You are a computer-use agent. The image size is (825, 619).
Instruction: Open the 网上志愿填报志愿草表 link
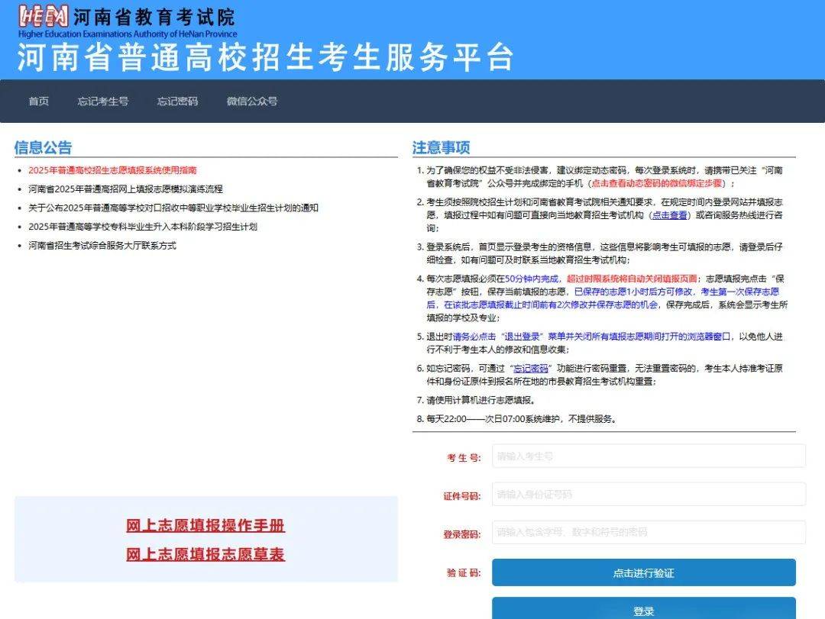coord(205,554)
